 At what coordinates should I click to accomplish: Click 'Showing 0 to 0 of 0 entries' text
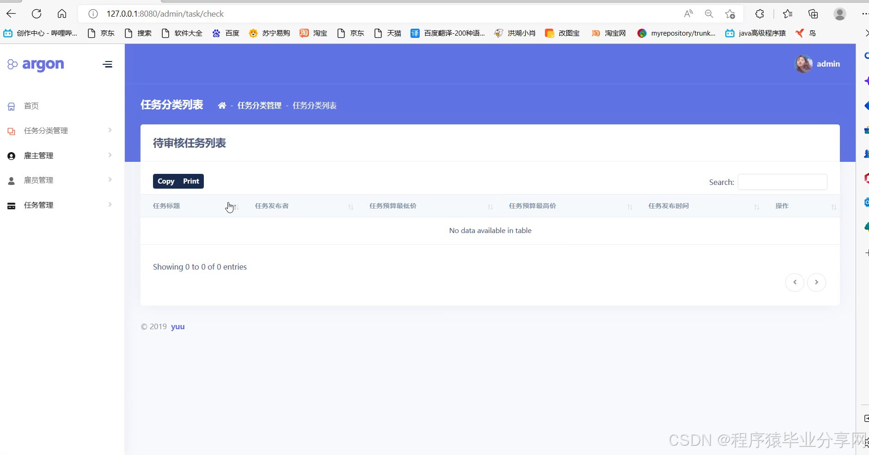[x=200, y=267]
